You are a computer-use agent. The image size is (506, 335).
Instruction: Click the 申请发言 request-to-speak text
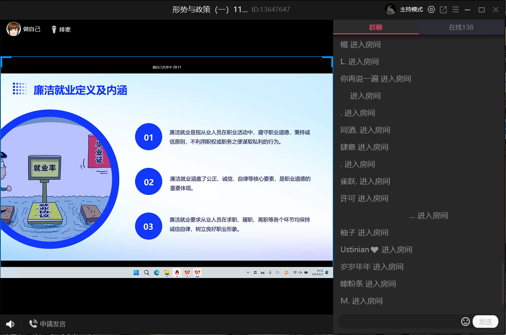[53, 324]
